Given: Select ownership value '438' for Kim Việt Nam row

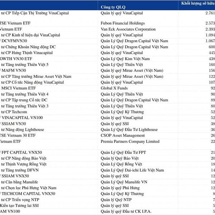Looking at the screenshot, I should [x=212, y=59].
